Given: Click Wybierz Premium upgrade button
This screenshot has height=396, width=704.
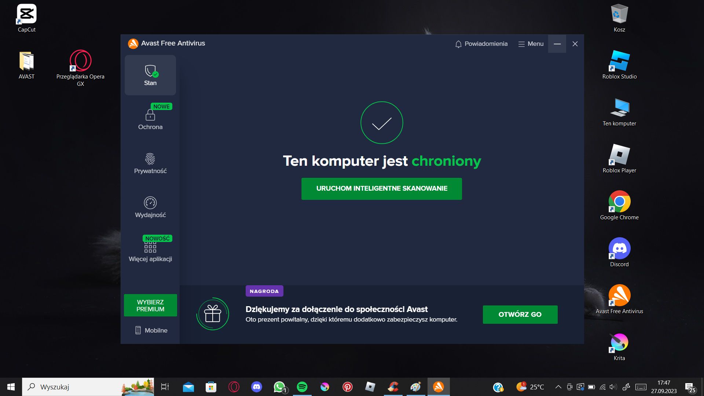Looking at the screenshot, I should pyautogui.click(x=150, y=305).
